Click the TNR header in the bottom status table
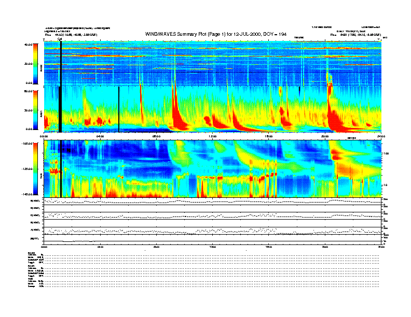The height and width of the screenshot is (317, 411). click(30, 279)
